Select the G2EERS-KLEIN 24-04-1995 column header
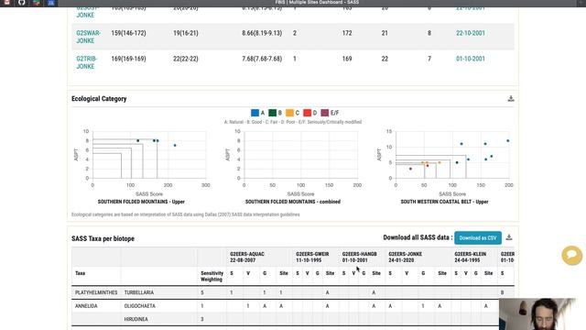This screenshot has width=586, height=330. tap(470, 257)
